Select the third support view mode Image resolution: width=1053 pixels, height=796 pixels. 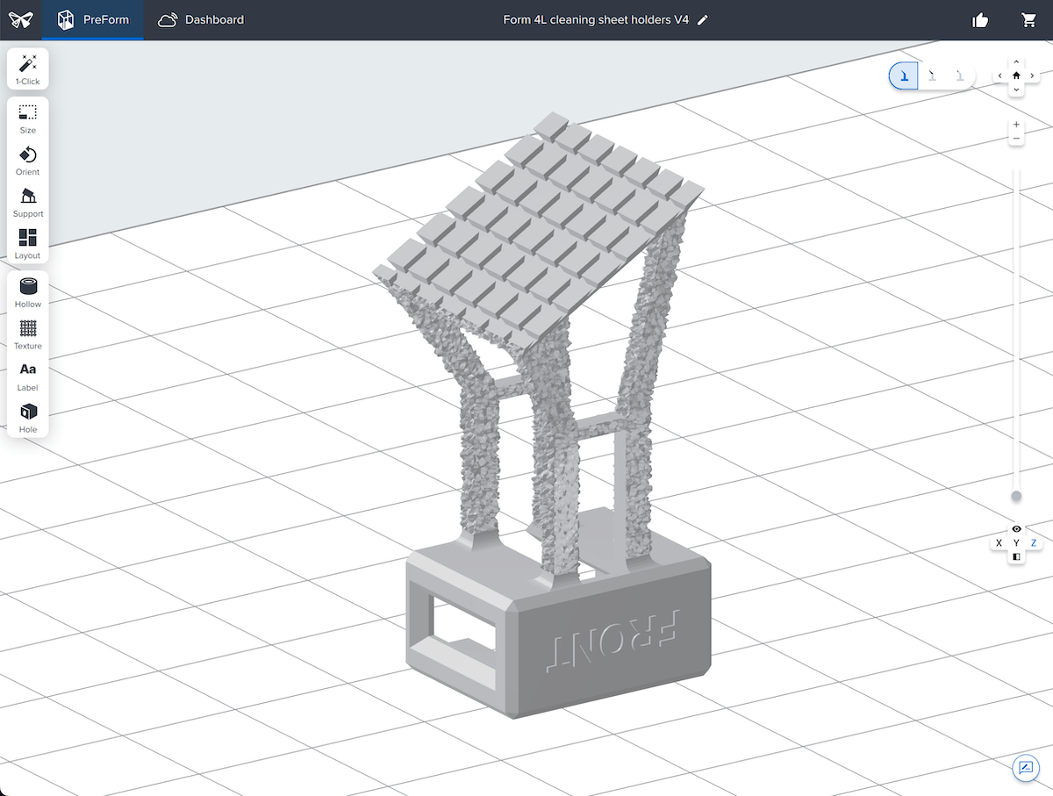click(960, 76)
